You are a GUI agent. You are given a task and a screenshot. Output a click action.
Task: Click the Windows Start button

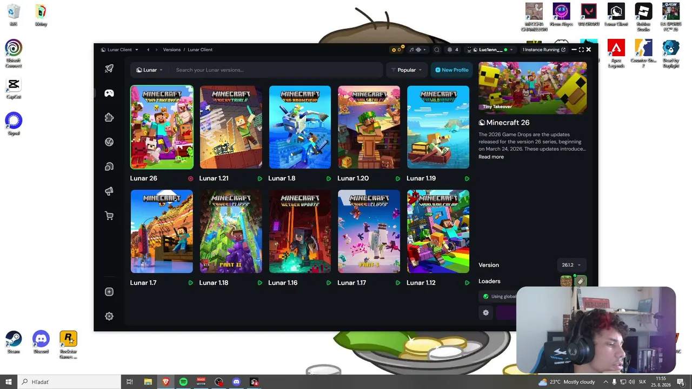tap(9, 381)
